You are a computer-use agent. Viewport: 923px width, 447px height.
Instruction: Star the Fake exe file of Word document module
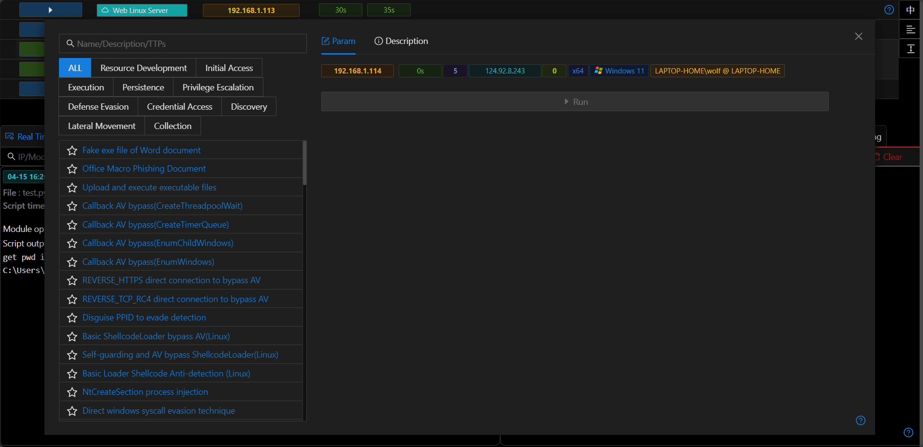tap(72, 150)
